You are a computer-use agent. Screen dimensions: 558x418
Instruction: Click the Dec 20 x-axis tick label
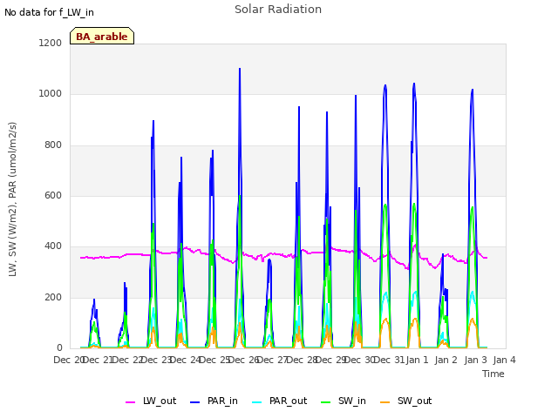[x=68, y=360]
